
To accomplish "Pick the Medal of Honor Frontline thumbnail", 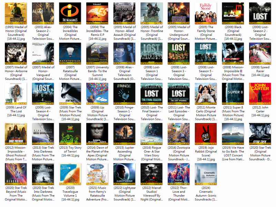I will (151, 13).
